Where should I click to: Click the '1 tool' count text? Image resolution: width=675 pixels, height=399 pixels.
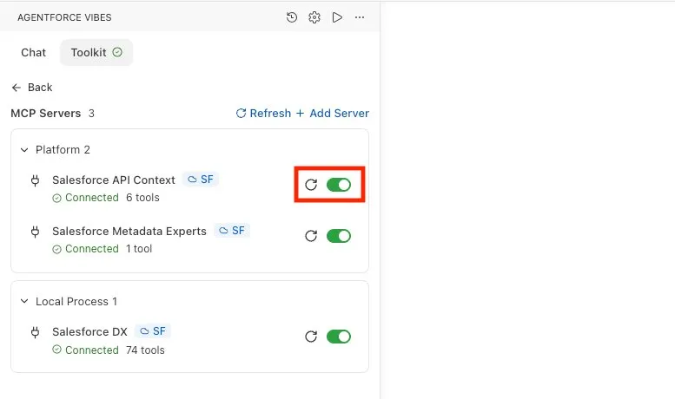tap(139, 249)
